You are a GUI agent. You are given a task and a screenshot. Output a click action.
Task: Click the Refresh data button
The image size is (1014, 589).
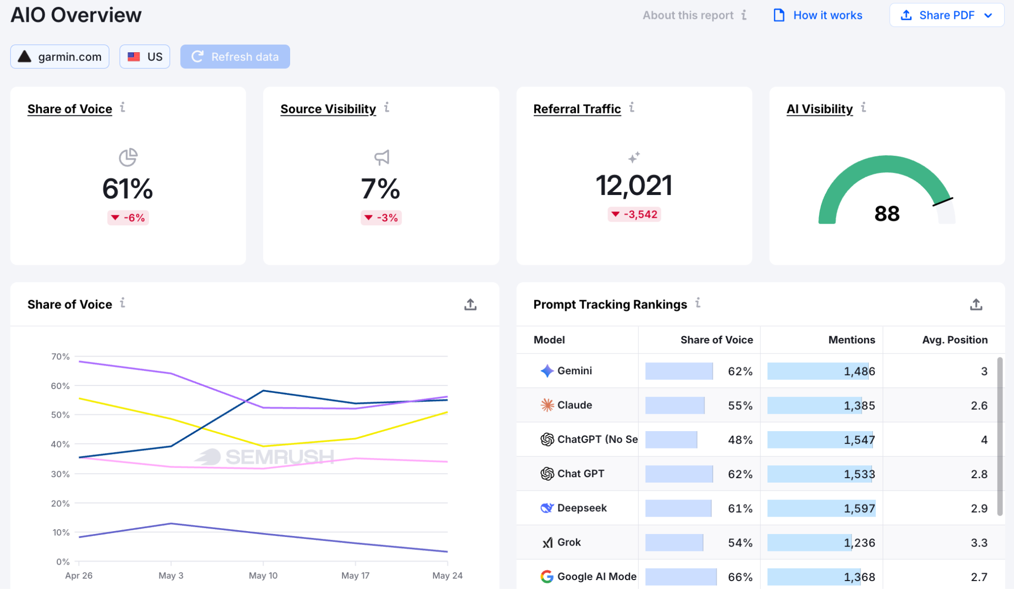tap(235, 57)
